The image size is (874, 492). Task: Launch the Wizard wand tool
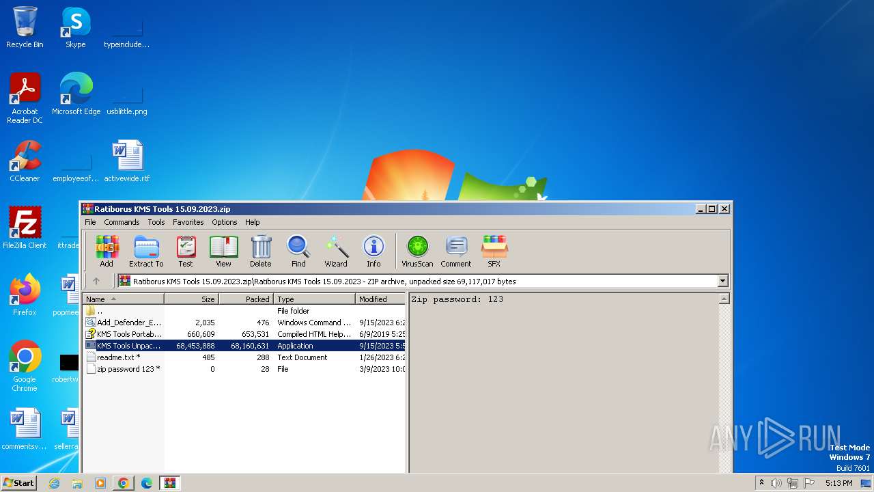[336, 251]
